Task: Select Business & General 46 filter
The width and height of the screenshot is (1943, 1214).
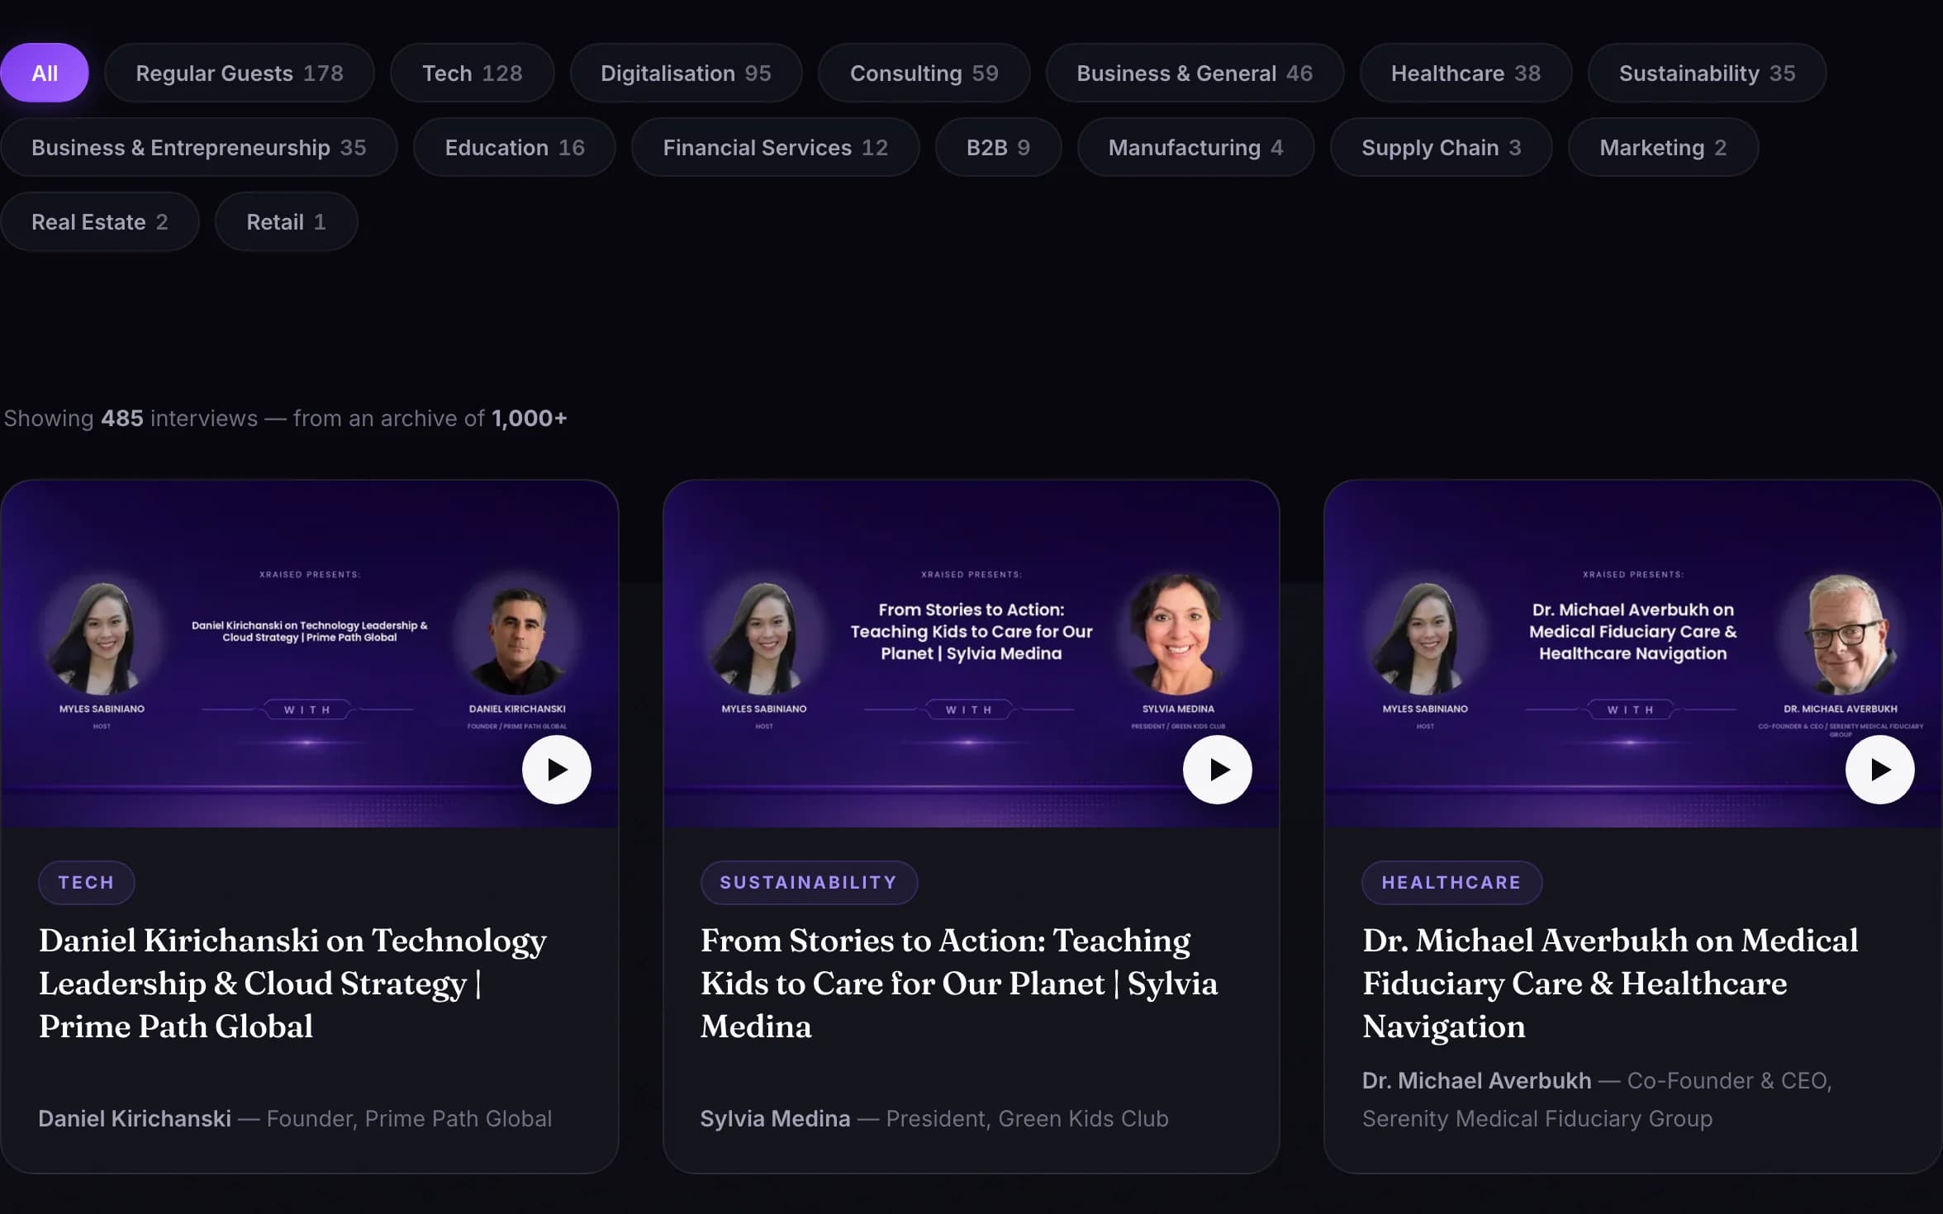Action: tap(1194, 74)
